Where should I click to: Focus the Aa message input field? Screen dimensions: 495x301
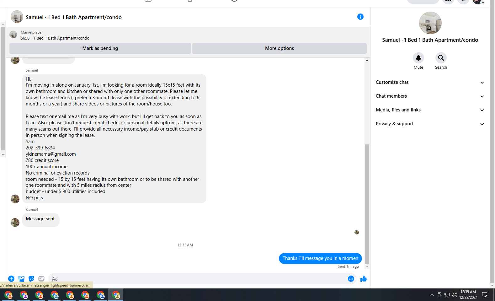[x=198, y=279]
